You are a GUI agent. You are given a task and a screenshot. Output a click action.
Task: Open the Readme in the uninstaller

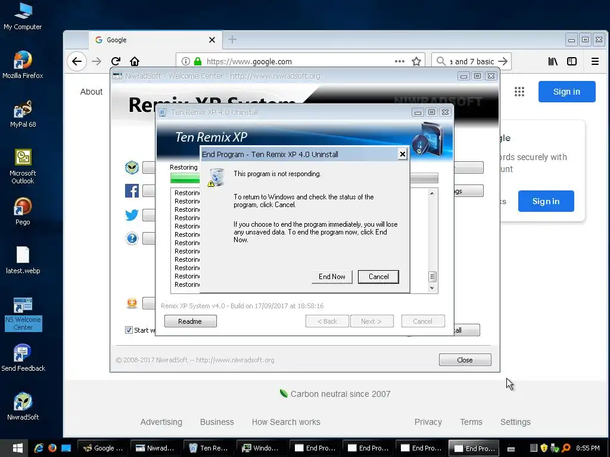(190, 321)
